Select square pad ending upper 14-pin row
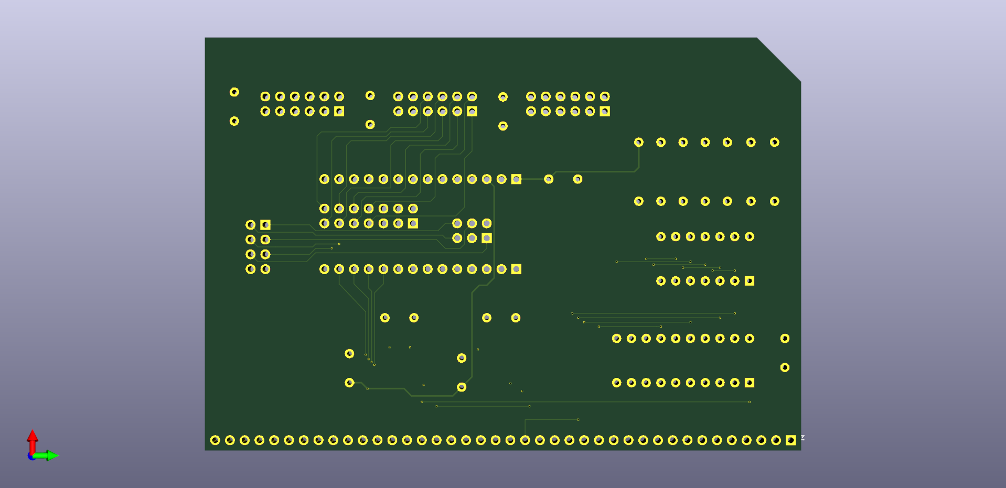 click(x=516, y=179)
